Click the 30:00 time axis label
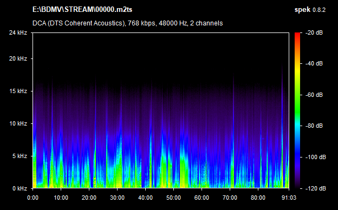Image resolution: width=338 pixels, height=210 pixels. tap(117, 198)
